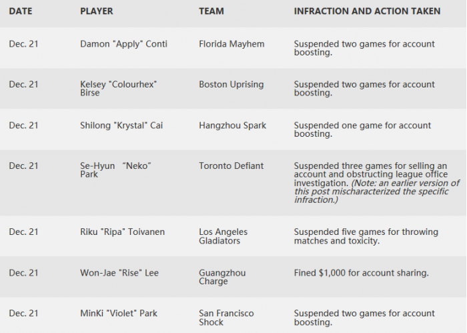Select player Damon "Apply" Conti

pyautogui.click(x=123, y=44)
